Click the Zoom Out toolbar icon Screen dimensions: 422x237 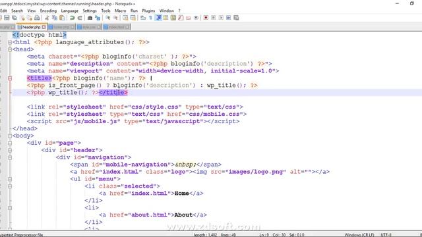(x=115, y=18)
